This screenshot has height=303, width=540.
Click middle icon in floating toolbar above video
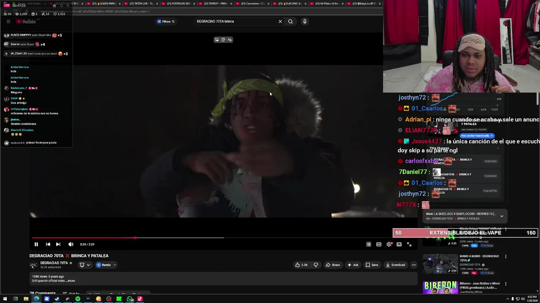(x=223, y=40)
